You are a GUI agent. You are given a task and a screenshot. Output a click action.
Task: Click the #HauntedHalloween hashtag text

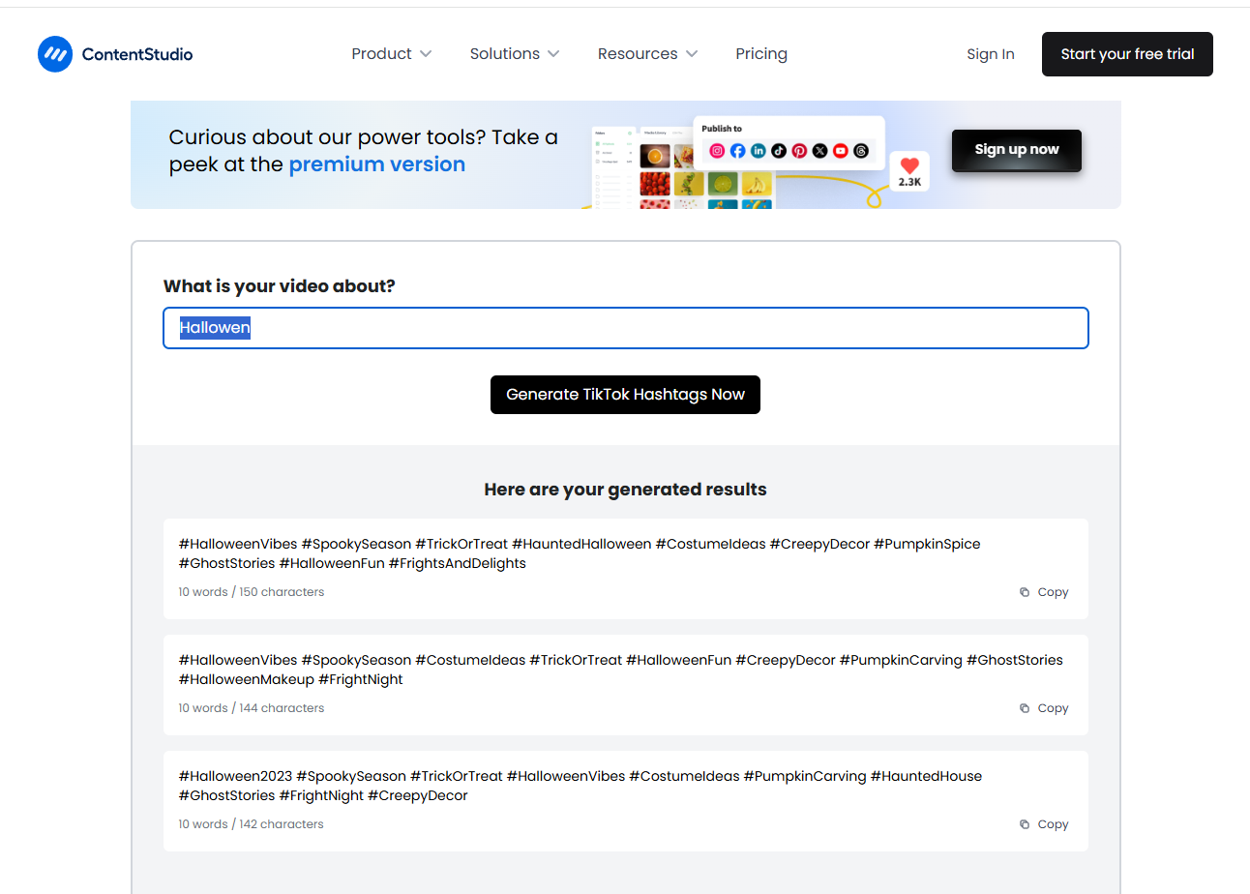tap(581, 544)
